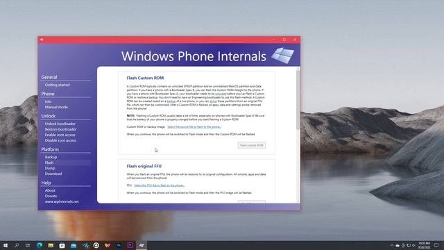Click the Windows Phone Internals title-bar icon

tap(42, 40)
